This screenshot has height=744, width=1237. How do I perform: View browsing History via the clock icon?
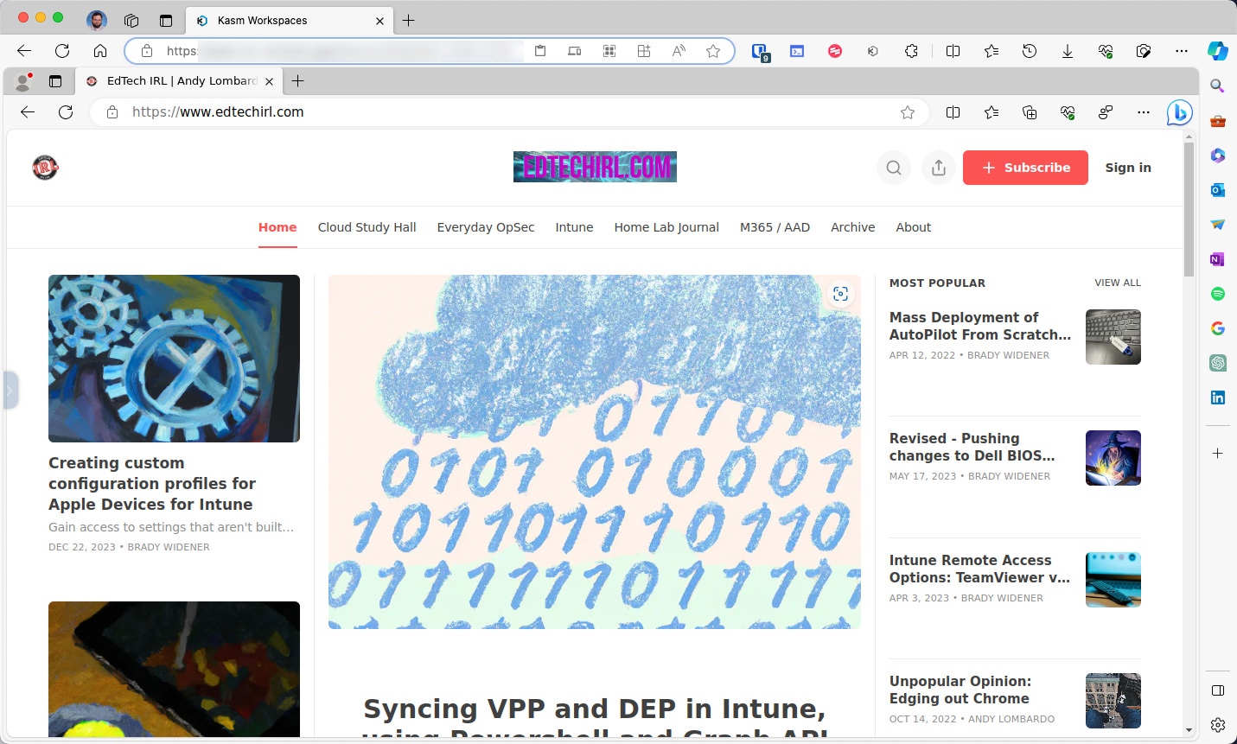pos(1030,51)
